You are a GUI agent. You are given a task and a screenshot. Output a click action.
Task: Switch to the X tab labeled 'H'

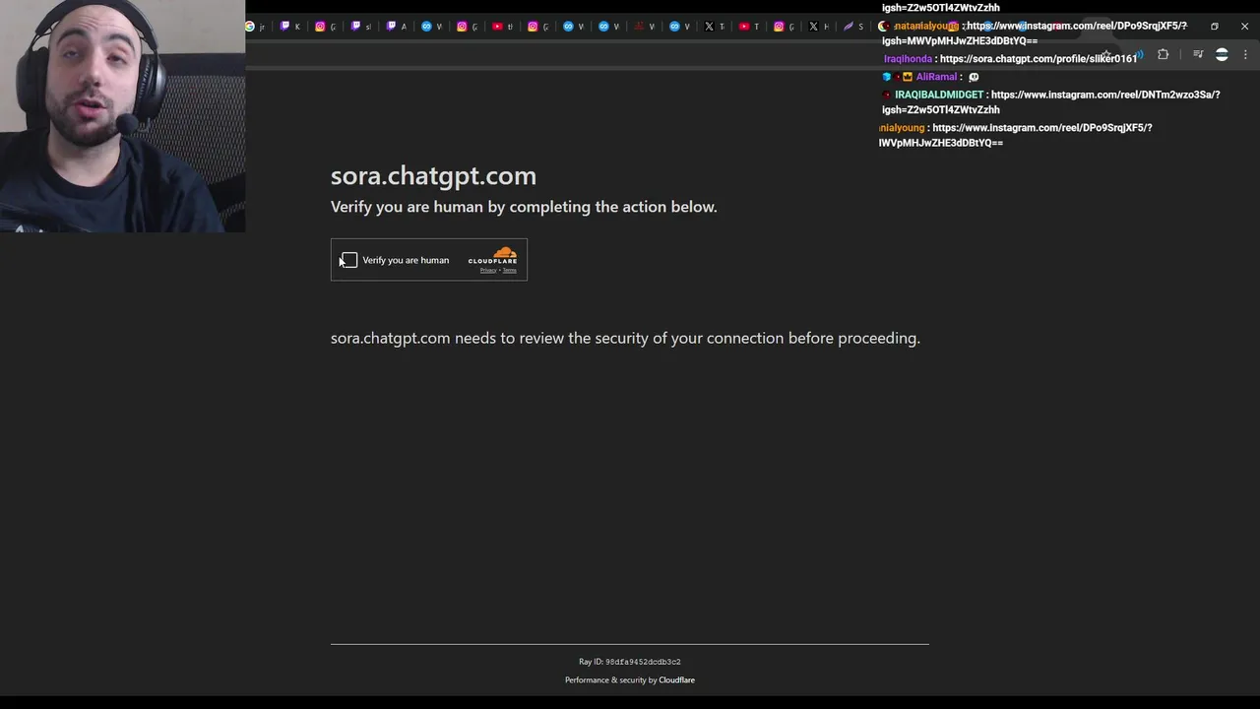(x=820, y=27)
